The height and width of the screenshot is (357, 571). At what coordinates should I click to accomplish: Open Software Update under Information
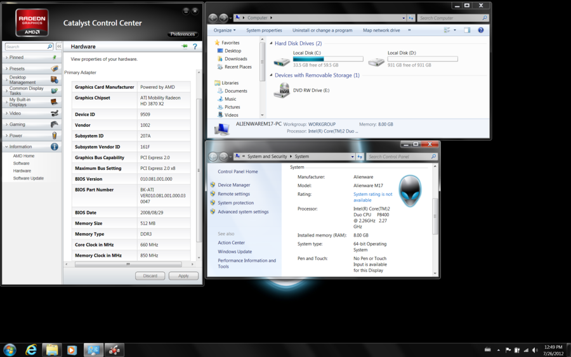(29, 178)
